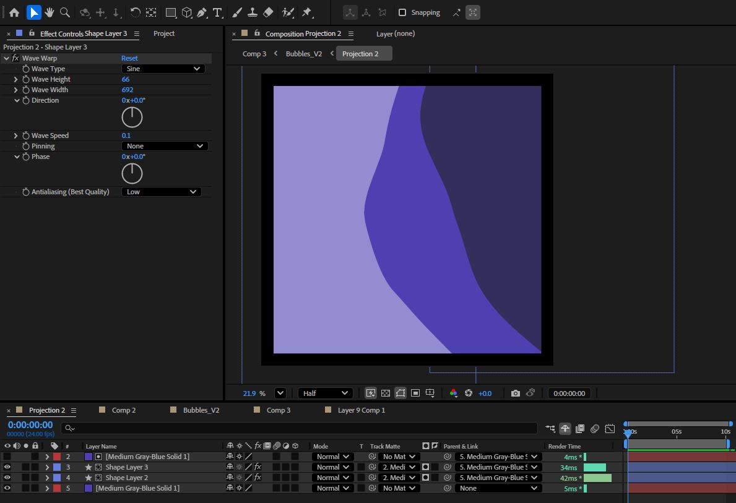The width and height of the screenshot is (736, 503).
Task: Take a snapshot with camera icon
Action: click(515, 393)
